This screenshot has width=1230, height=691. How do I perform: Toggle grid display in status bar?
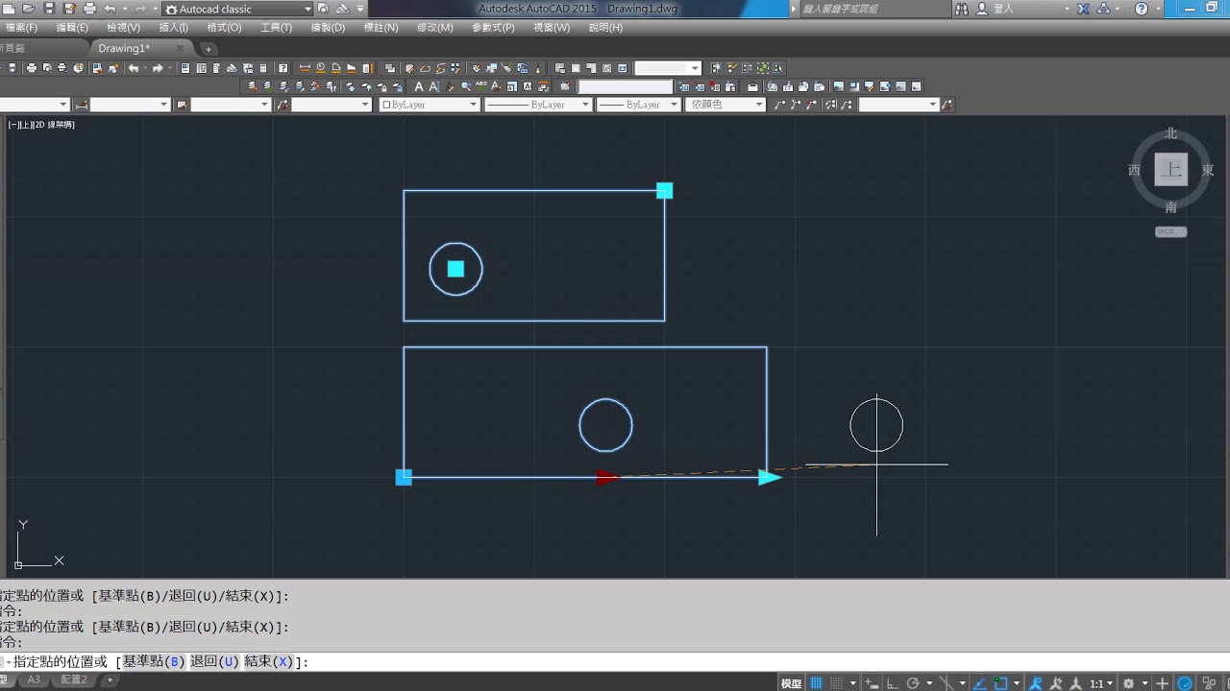click(817, 683)
